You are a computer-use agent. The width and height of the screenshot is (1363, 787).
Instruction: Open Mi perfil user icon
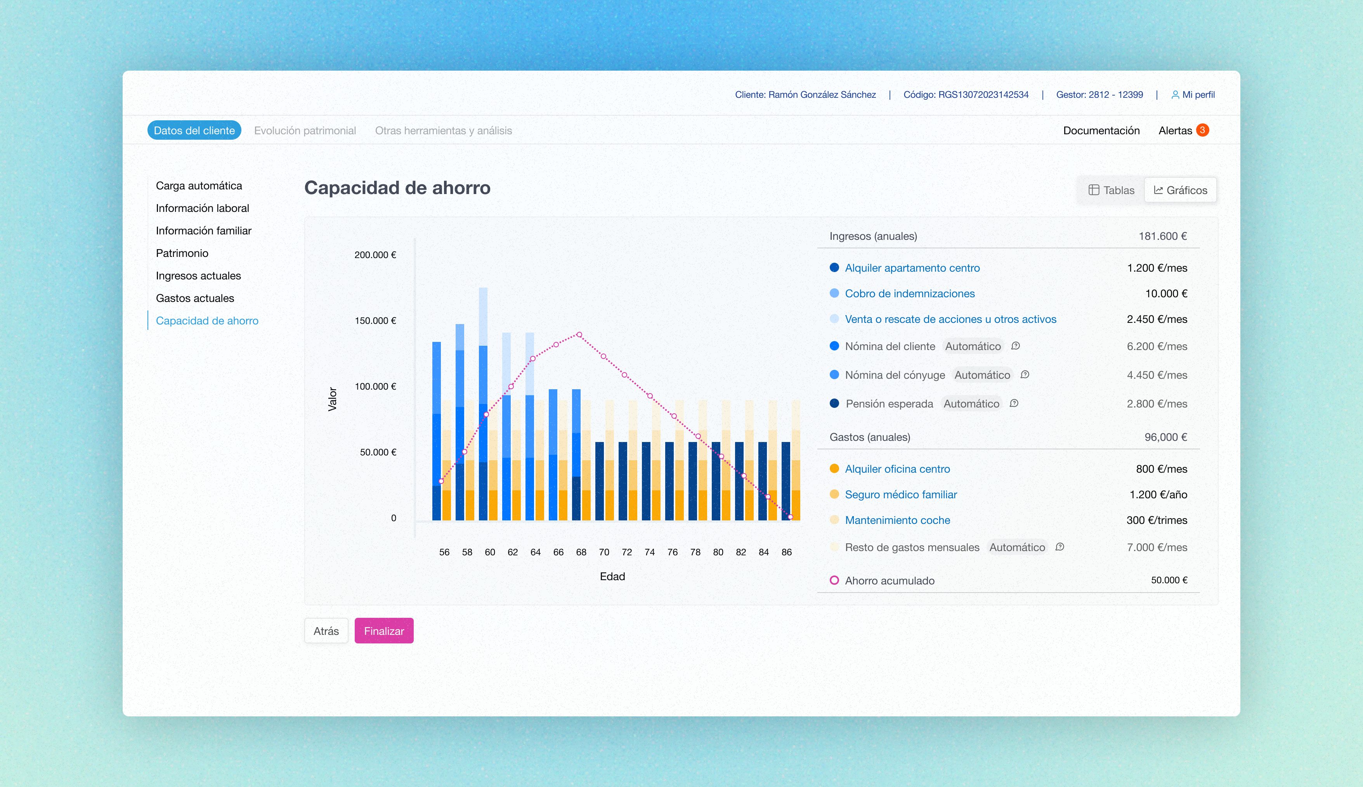tap(1175, 95)
